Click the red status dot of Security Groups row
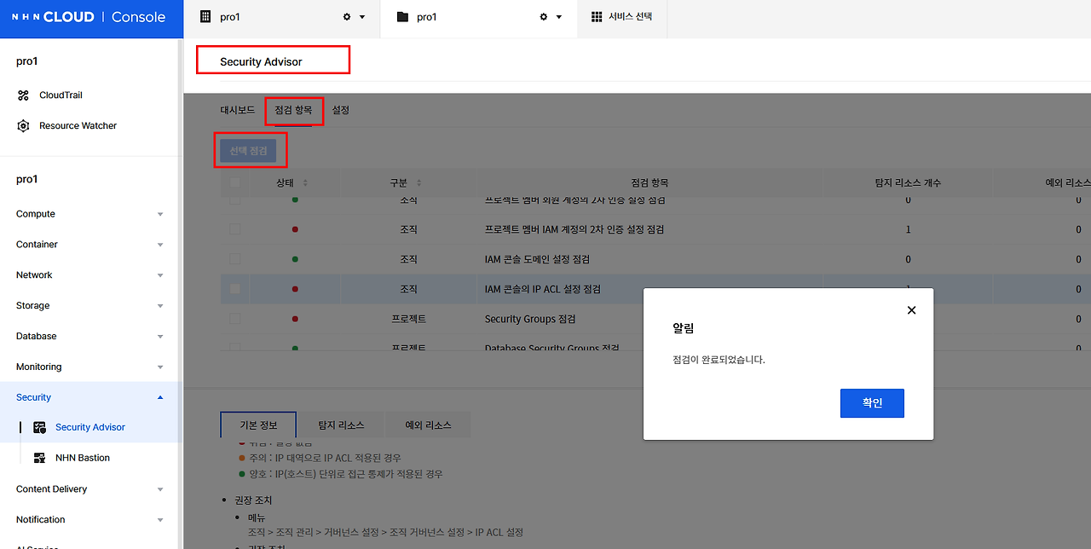1091x549 pixels. [x=295, y=319]
